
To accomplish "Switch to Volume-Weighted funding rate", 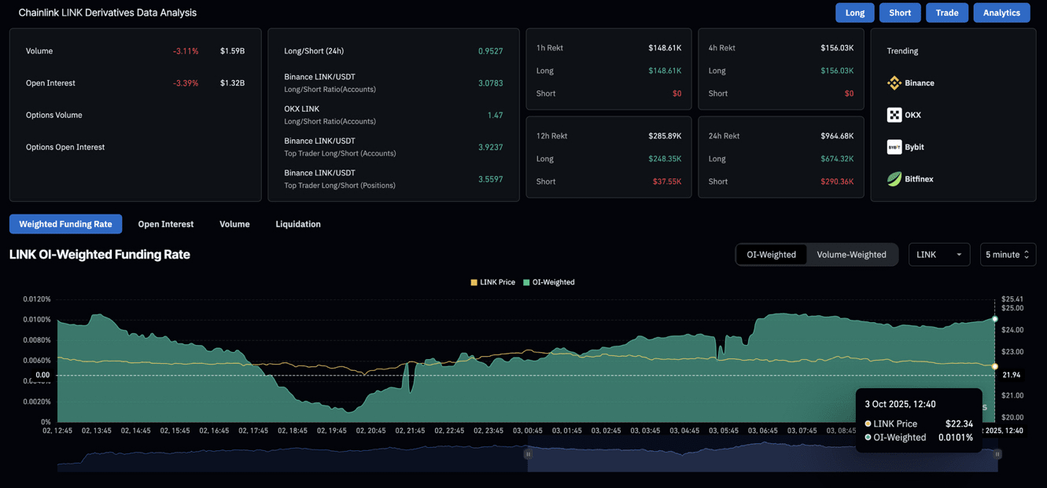I will [851, 255].
